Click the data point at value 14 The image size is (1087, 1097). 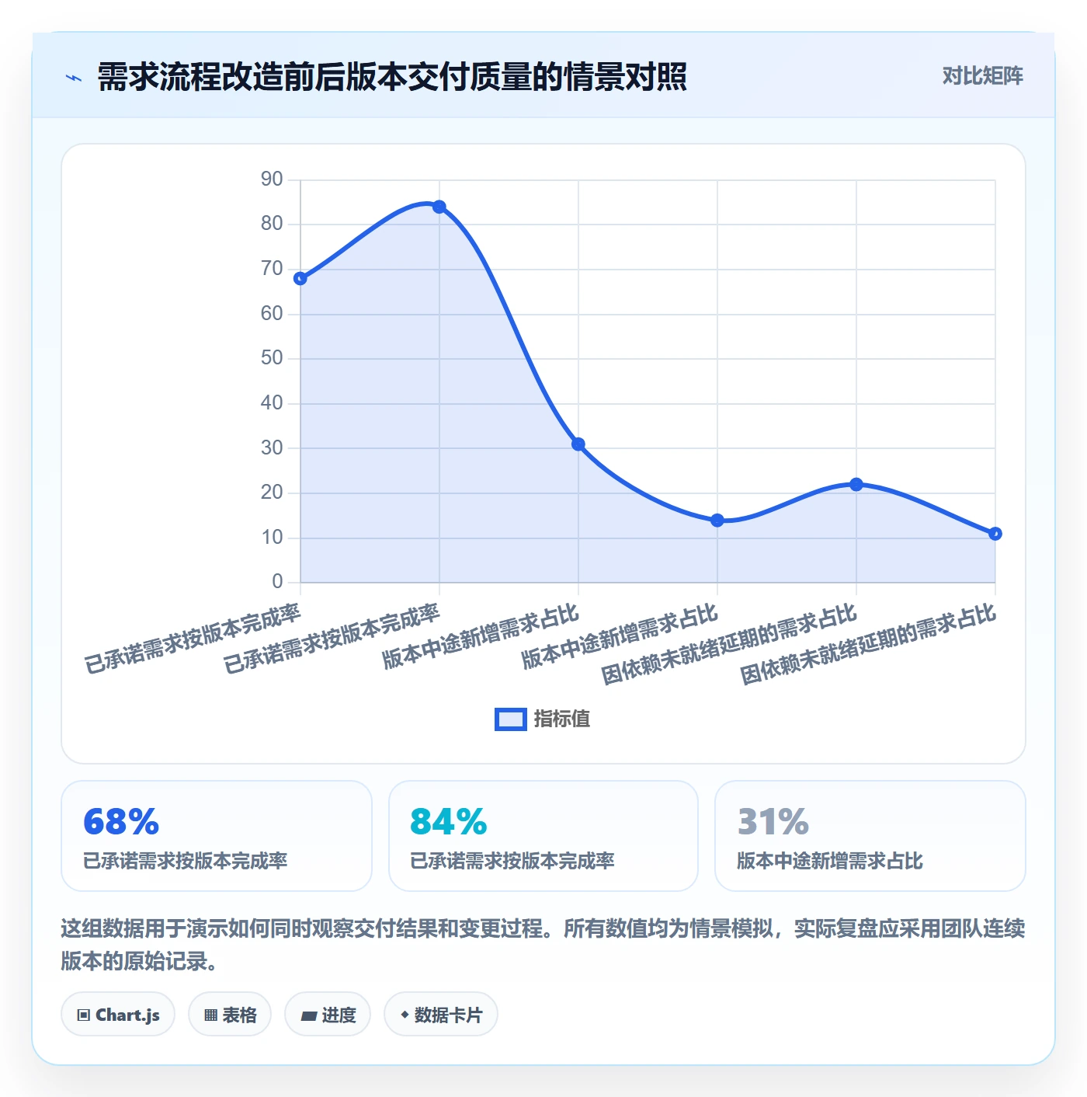(717, 521)
